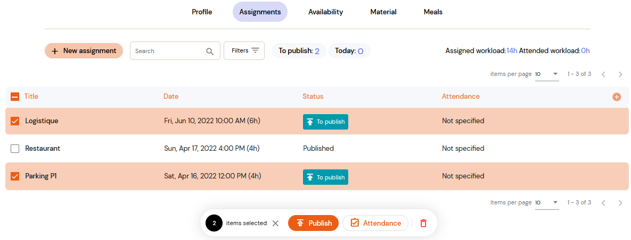Click the orange add-column plus icon

tap(617, 97)
